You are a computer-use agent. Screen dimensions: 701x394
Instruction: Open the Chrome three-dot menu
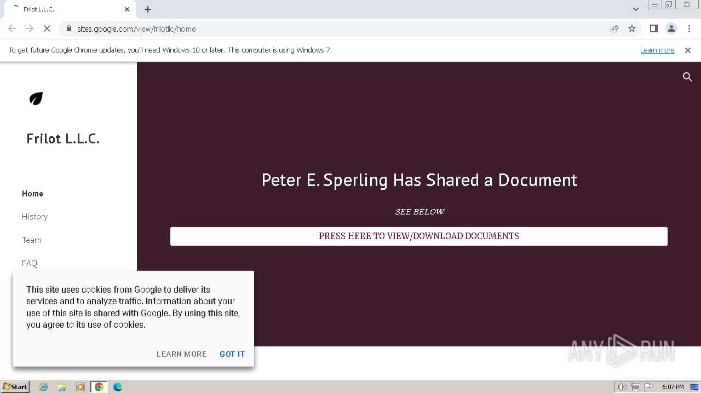click(688, 28)
